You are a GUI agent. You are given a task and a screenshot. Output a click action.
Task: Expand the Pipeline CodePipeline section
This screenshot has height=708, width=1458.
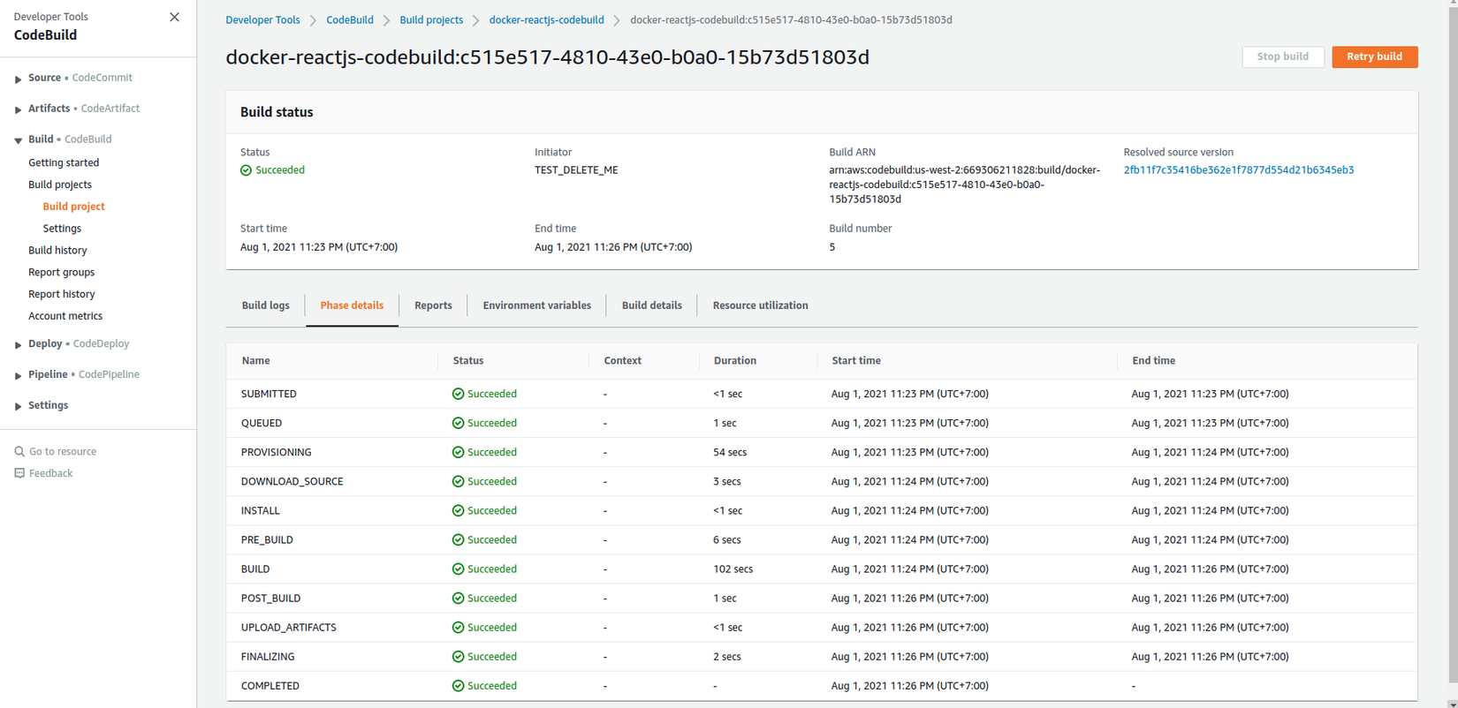pos(18,375)
